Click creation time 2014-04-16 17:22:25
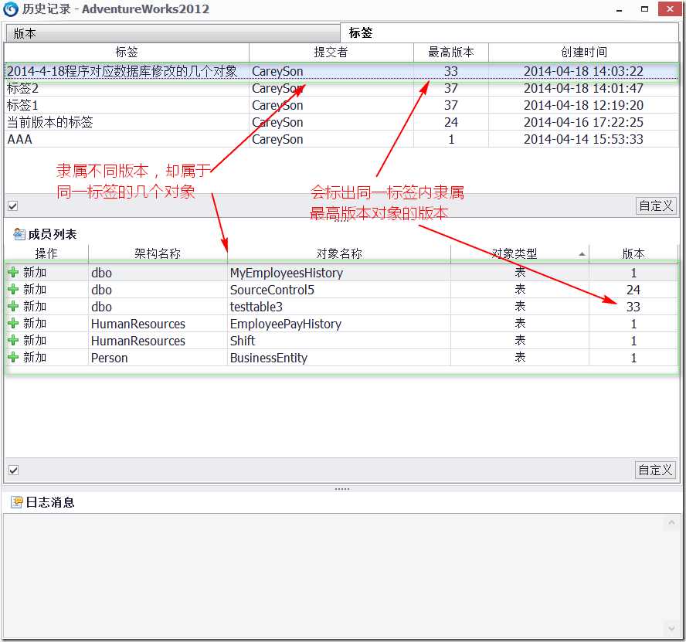686x642 pixels. (583, 122)
